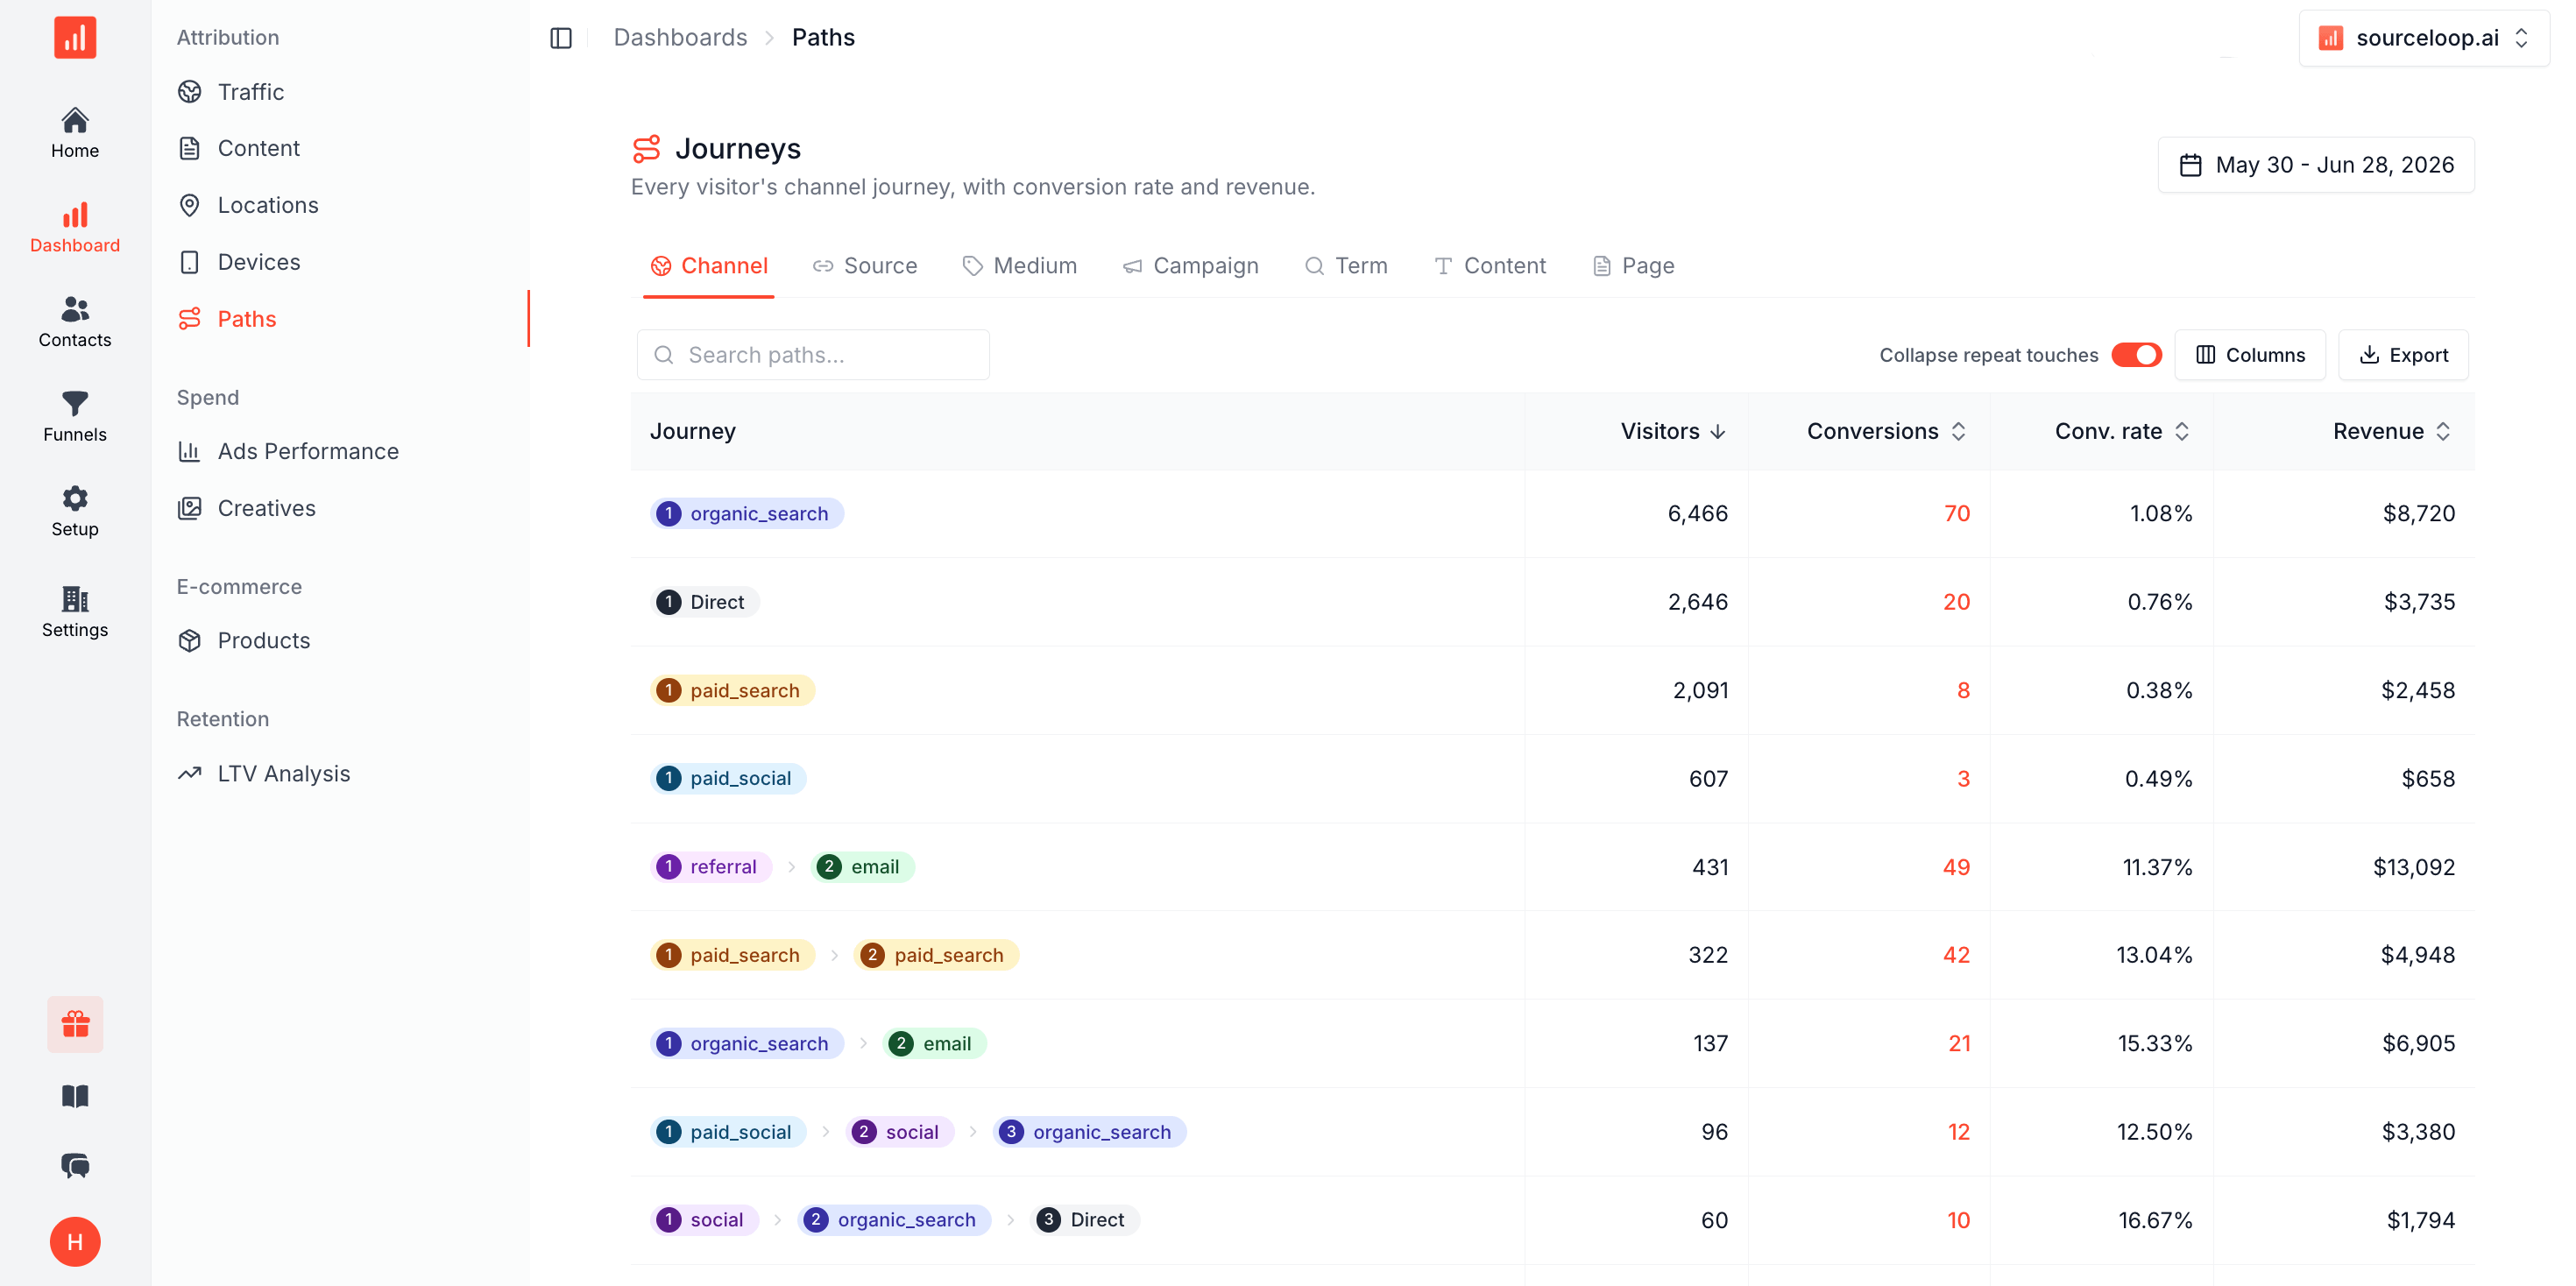Click the organic_search badge in the 6,466 row
Screen dimensions: 2576x1286
[x=747, y=514]
